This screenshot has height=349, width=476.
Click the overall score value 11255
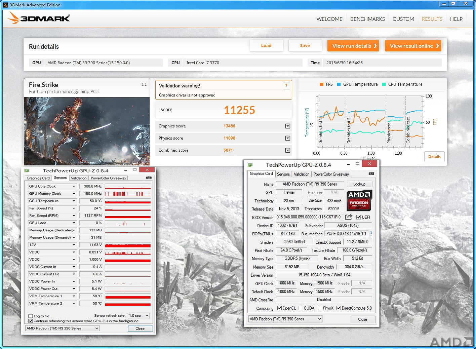coord(239,110)
